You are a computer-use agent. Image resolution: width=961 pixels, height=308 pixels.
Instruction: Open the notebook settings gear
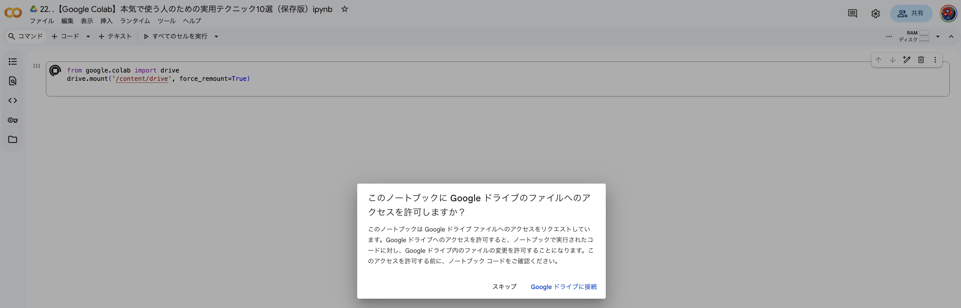pos(876,13)
